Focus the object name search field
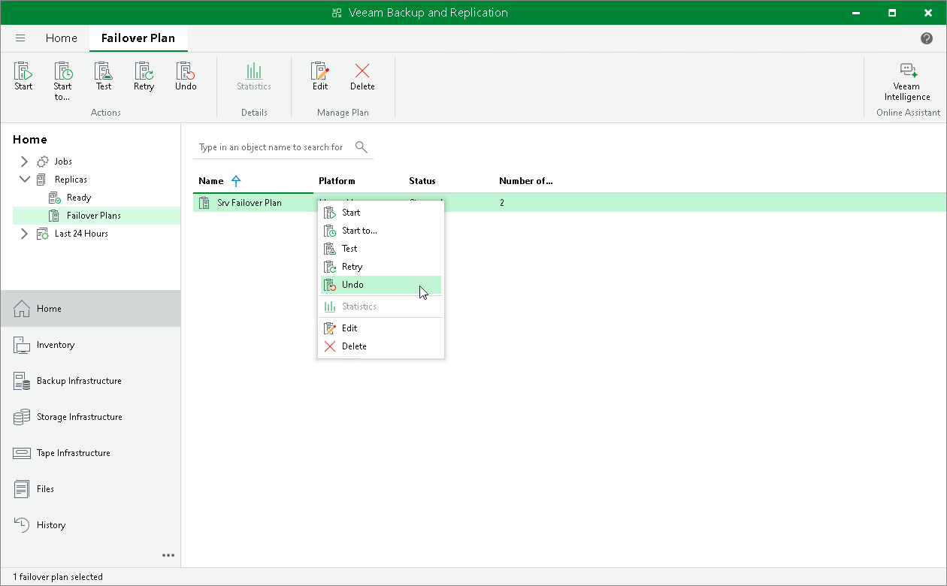 click(274, 147)
